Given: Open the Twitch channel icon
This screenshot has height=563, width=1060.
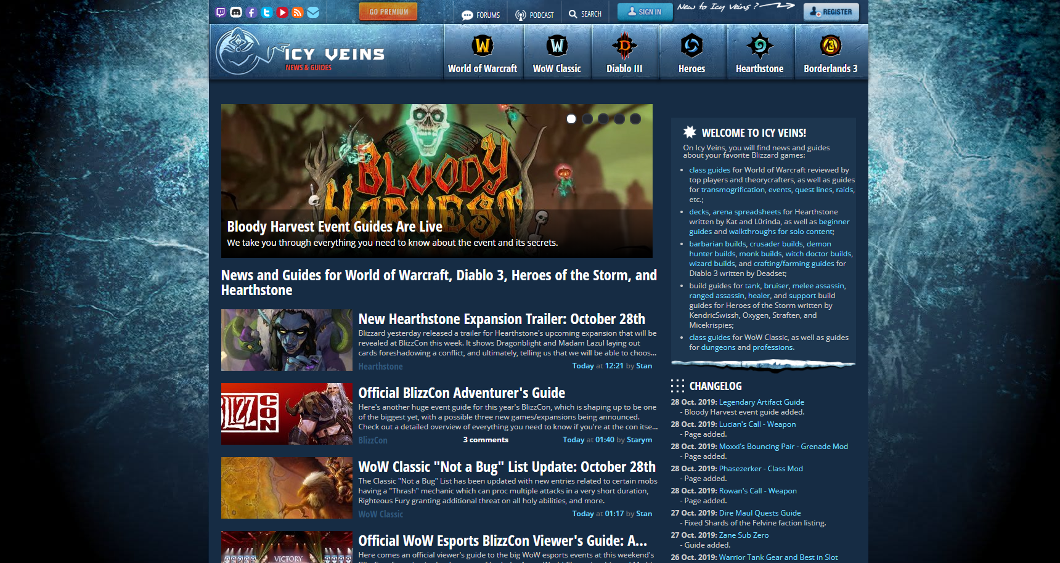Looking at the screenshot, I should [221, 12].
